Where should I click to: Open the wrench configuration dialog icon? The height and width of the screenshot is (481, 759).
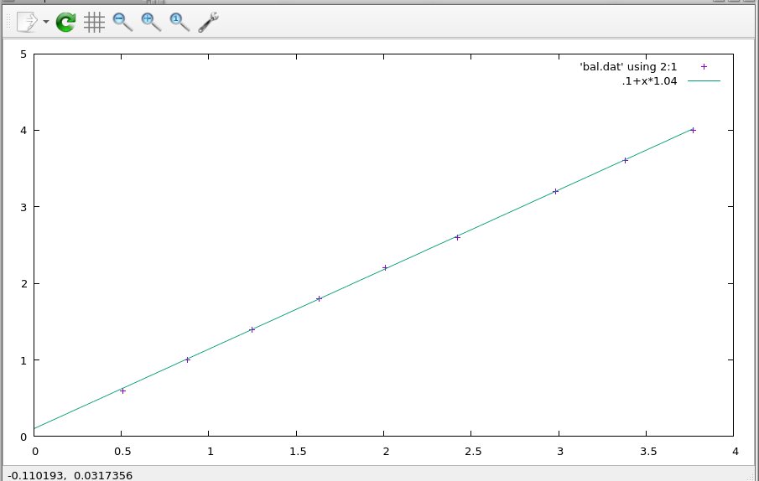tap(208, 23)
